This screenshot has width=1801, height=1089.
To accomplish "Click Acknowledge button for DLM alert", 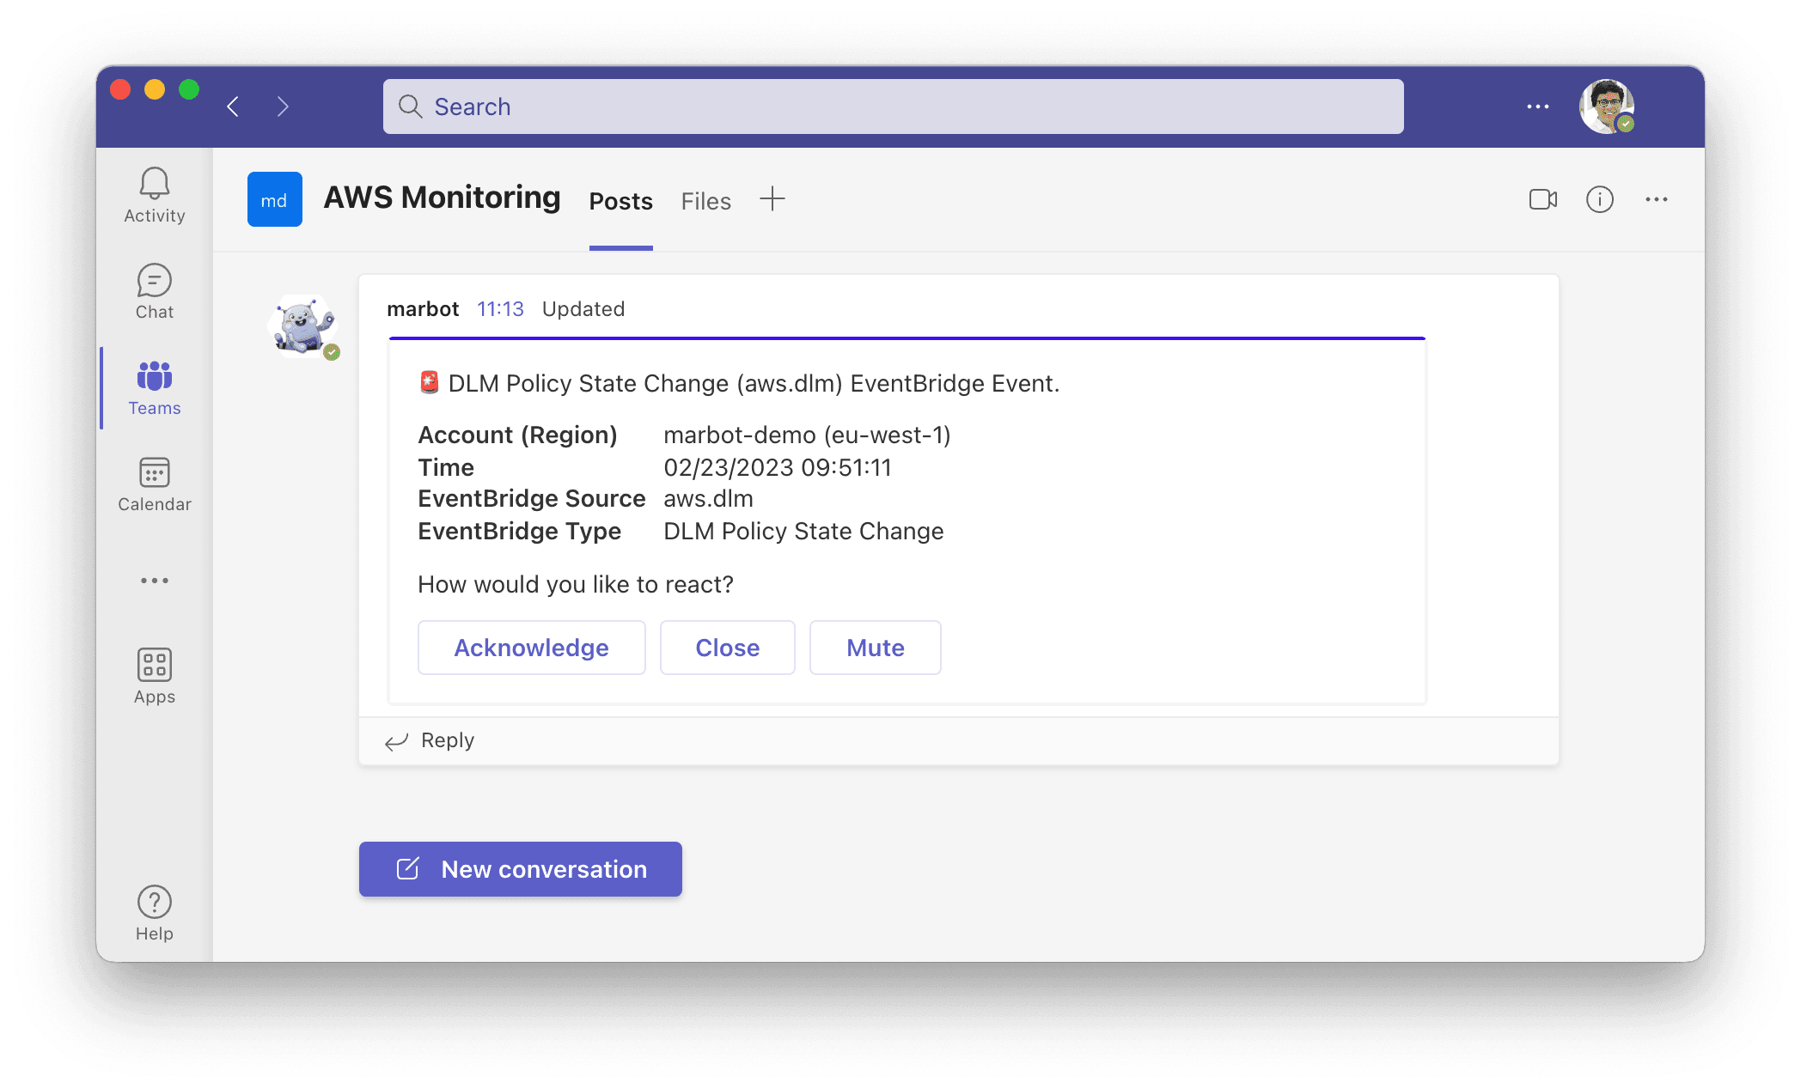I will [531, 647].
